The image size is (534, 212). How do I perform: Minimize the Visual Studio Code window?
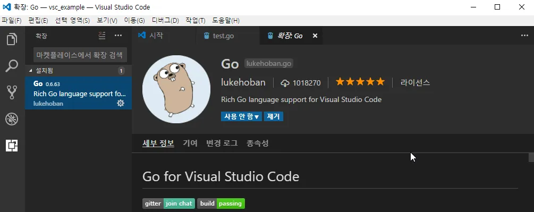click(473, 7)
